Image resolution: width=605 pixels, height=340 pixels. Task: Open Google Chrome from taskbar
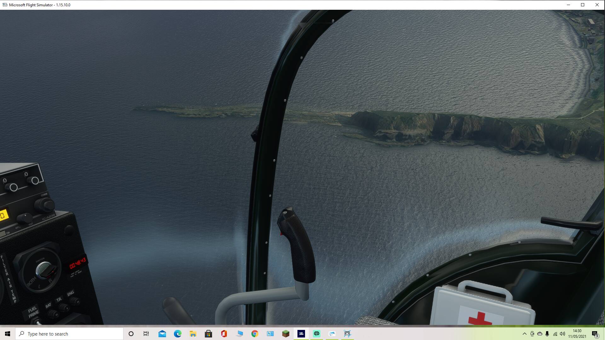click(x=255, y=334)
